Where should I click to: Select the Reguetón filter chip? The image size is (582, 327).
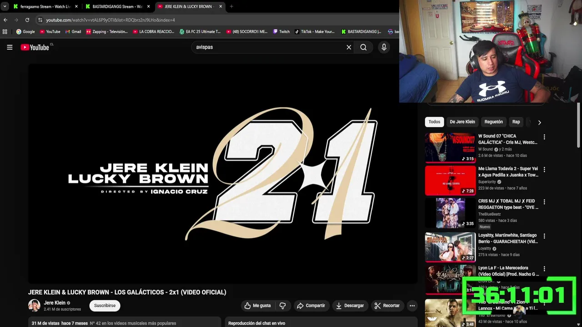[493, 122]
